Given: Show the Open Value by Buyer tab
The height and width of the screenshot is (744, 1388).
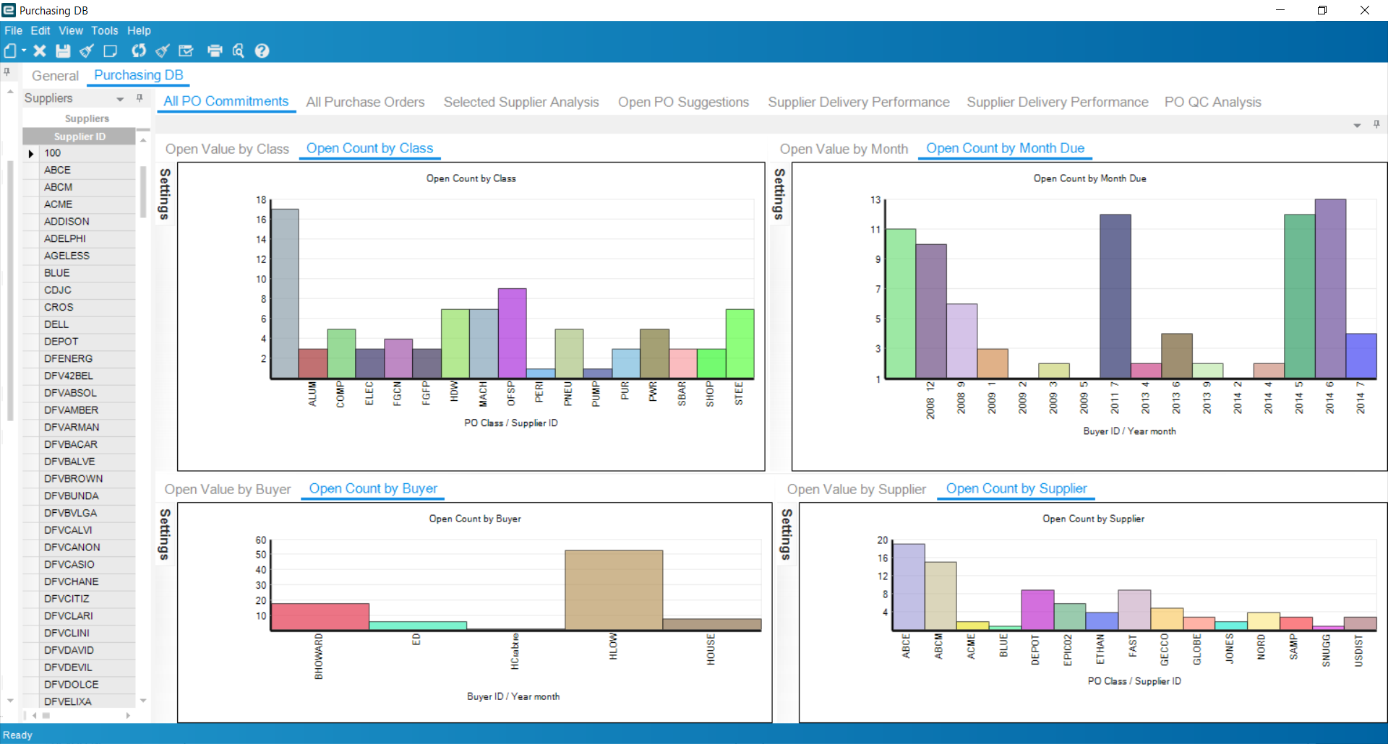Looking at the screenshot, I should click(x=228, y=489).
